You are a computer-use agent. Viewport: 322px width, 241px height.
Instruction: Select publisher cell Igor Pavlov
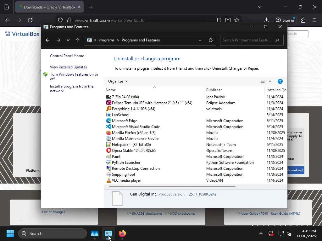coord(215,97)
